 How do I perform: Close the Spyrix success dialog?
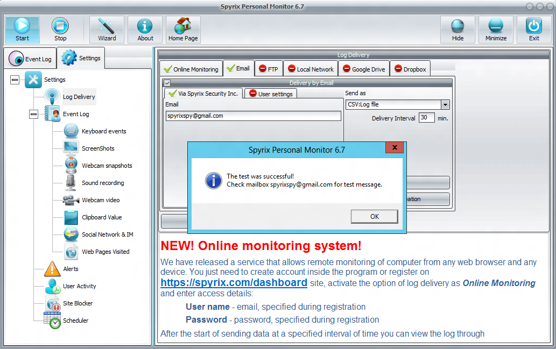tap(395, 147)
